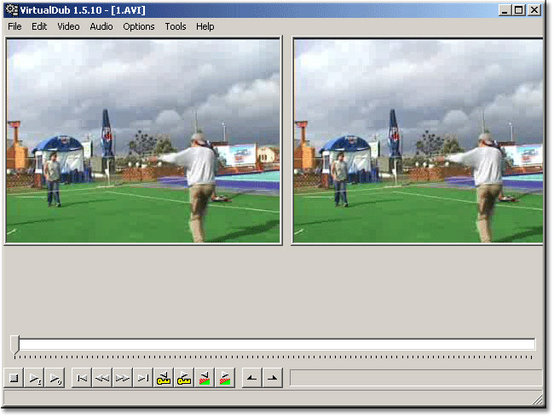Go to the previous key frame
This screenshot has width=554, height=417.
coord(164,378)
